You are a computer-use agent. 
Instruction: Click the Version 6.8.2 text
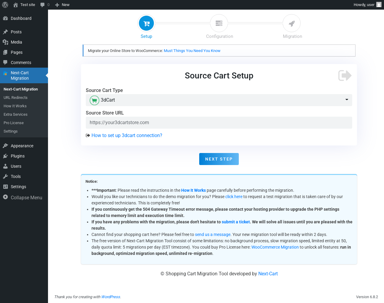[x=367, y=297]
